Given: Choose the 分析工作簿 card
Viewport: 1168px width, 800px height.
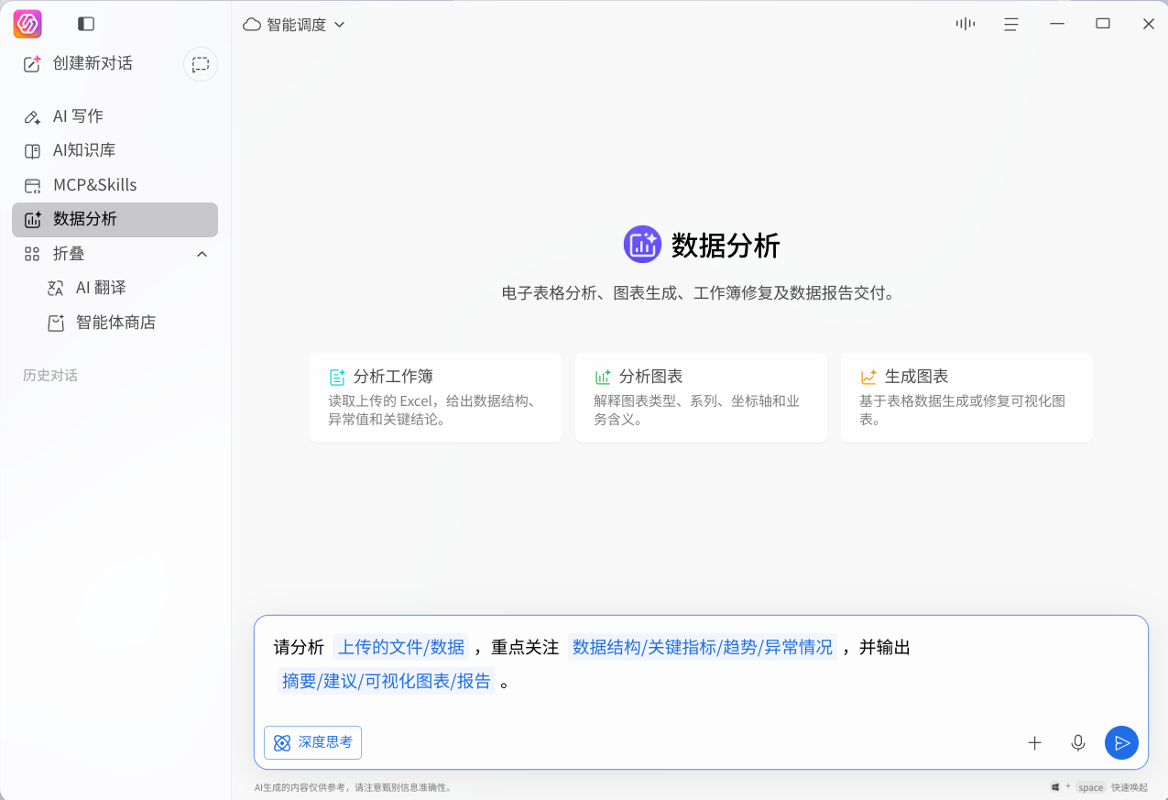Looking at the screenshot, I should 435,398.
